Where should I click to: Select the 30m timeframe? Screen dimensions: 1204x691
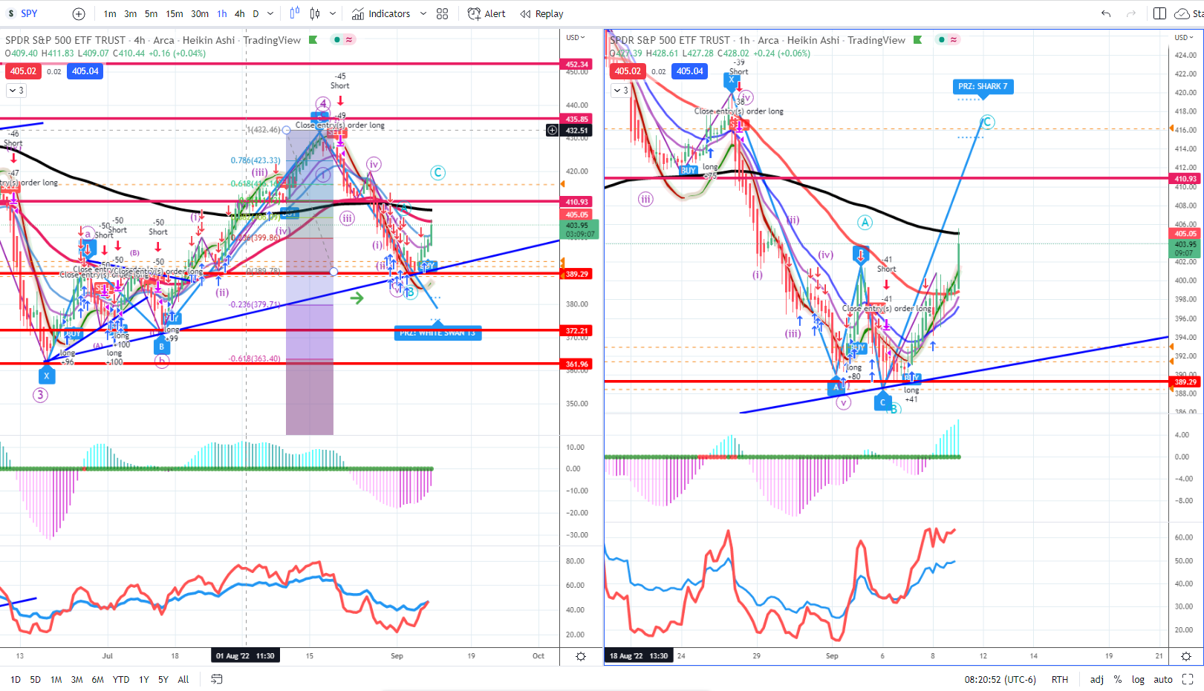200,13
